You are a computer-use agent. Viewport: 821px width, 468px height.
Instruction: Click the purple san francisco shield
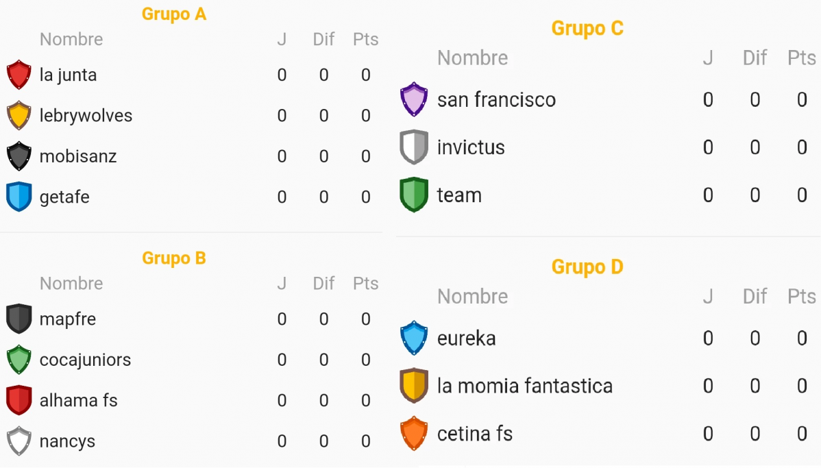414,99
